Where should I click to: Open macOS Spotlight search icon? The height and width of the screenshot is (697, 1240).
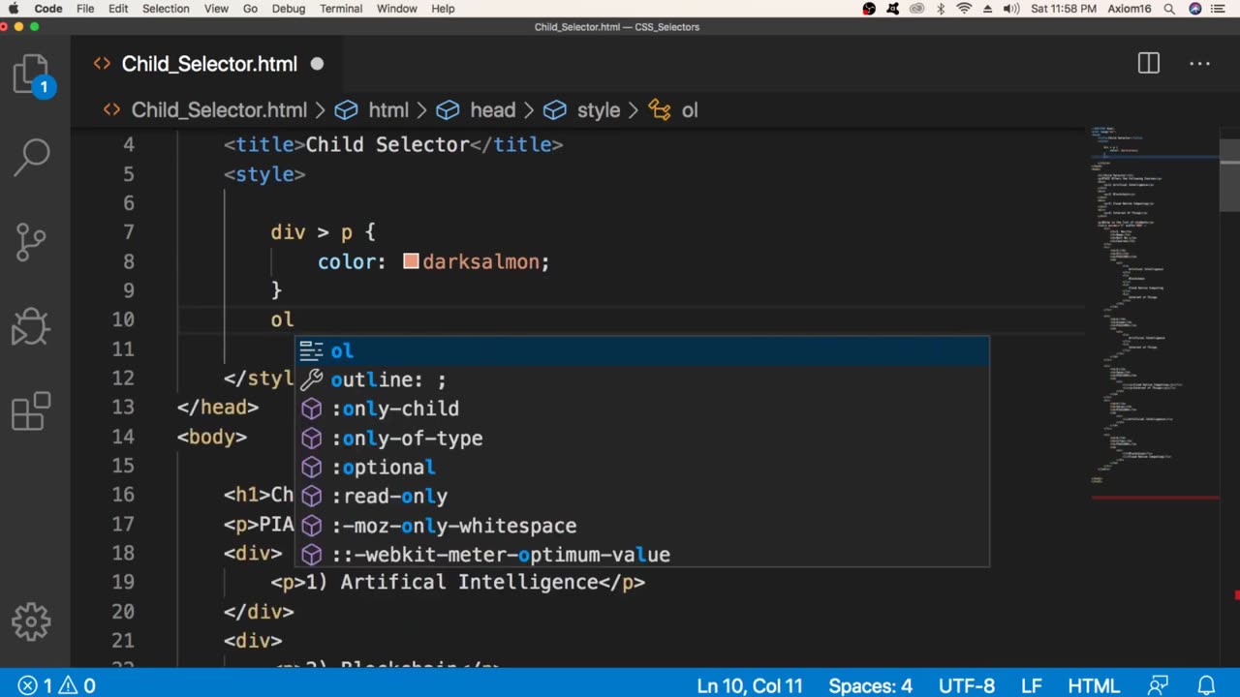[1171, 9]
